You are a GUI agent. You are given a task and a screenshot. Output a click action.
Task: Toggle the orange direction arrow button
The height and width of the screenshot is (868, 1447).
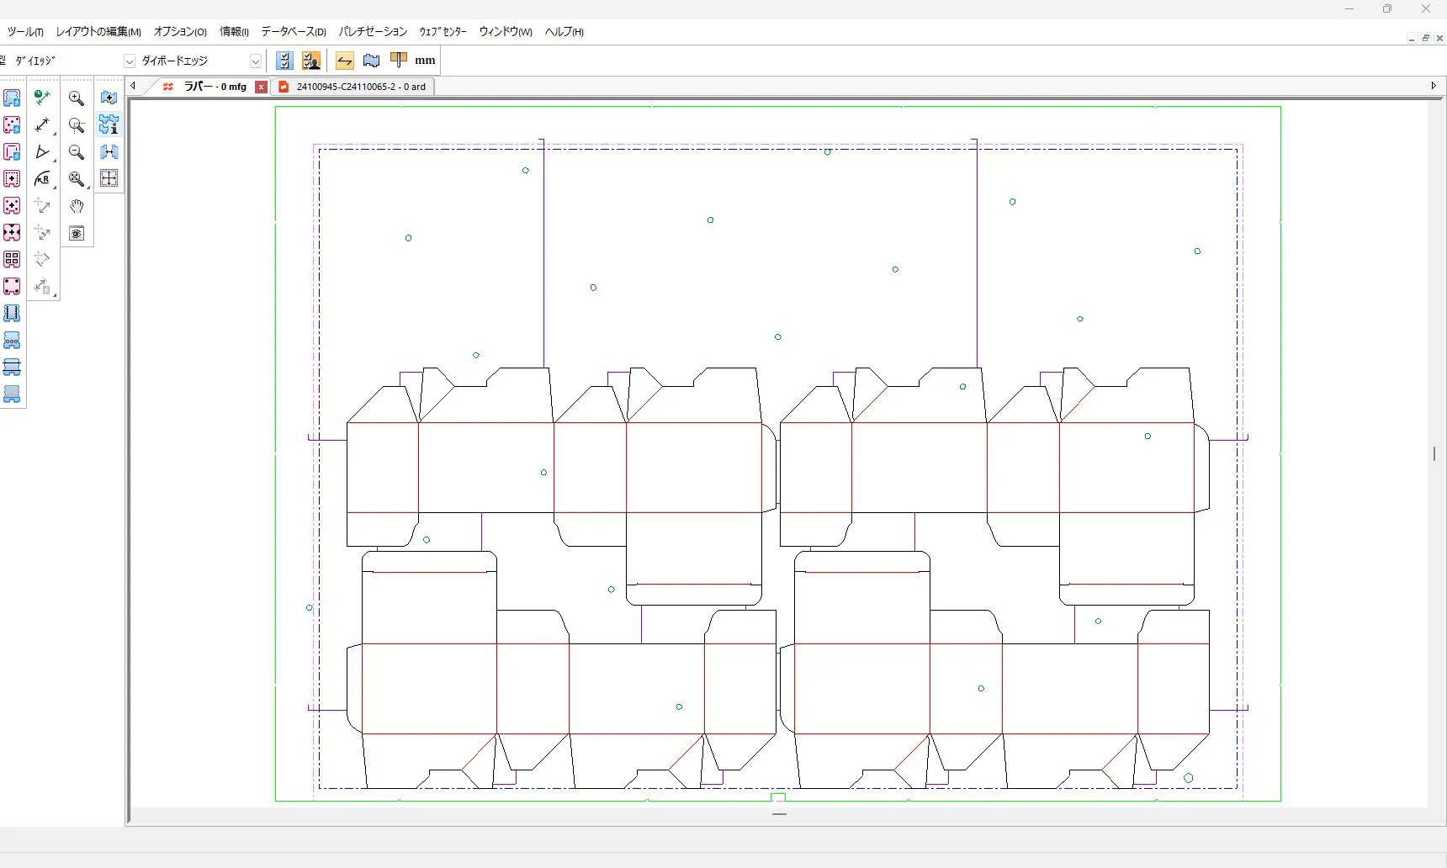344,61
